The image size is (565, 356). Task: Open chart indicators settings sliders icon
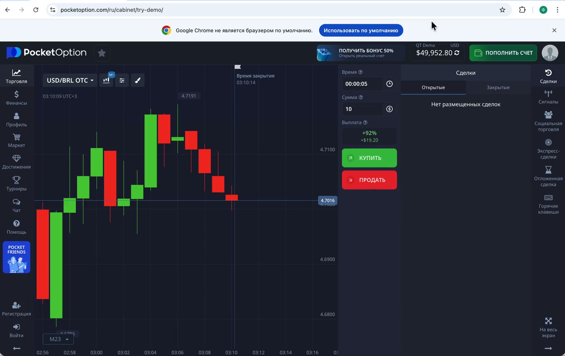(x=122, y=80)
